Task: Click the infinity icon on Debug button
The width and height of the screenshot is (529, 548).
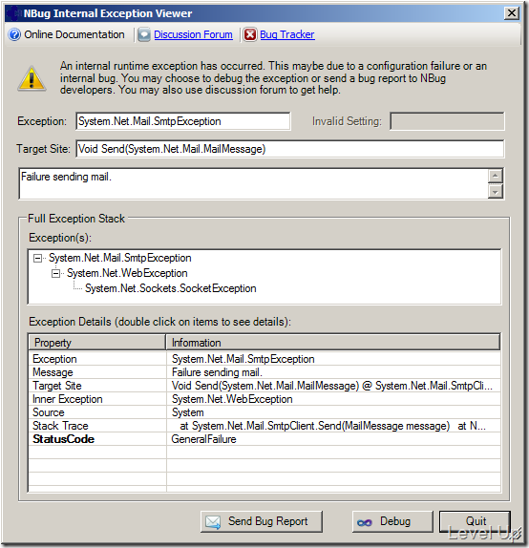Action: (x=365, y=523)
